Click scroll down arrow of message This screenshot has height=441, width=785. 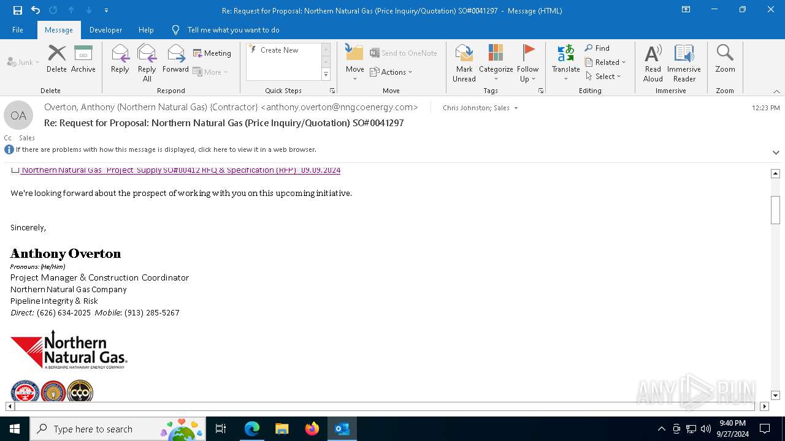(775, 396)
